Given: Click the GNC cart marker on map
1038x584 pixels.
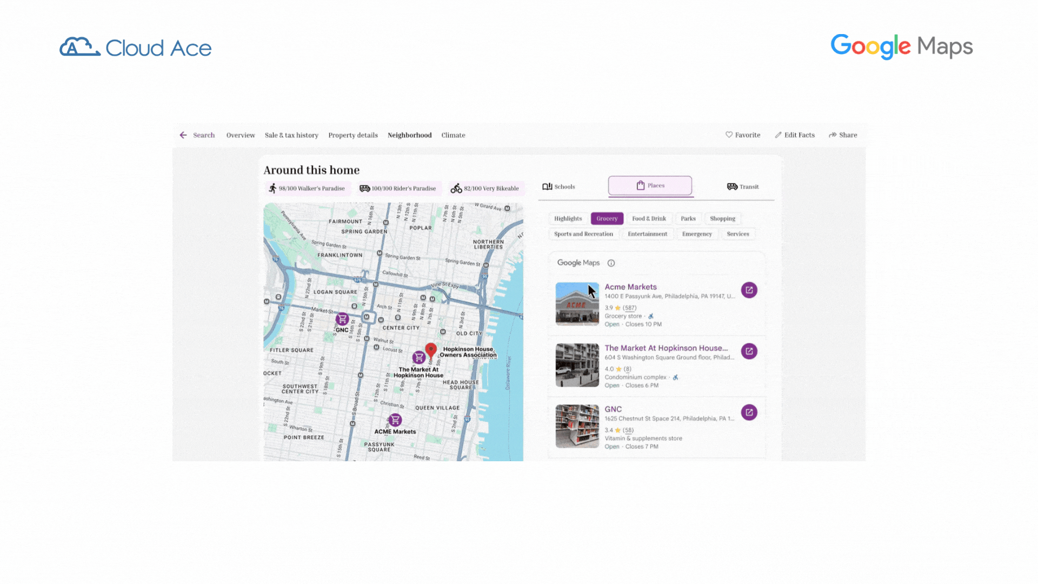Looking at the screenshot, I should 342,318.
